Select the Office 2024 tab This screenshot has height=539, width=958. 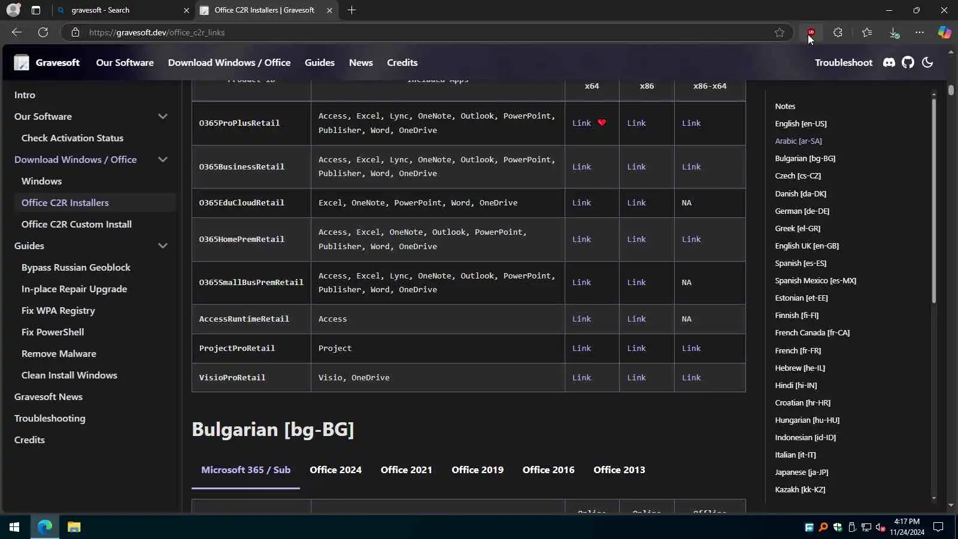point(335,470)
